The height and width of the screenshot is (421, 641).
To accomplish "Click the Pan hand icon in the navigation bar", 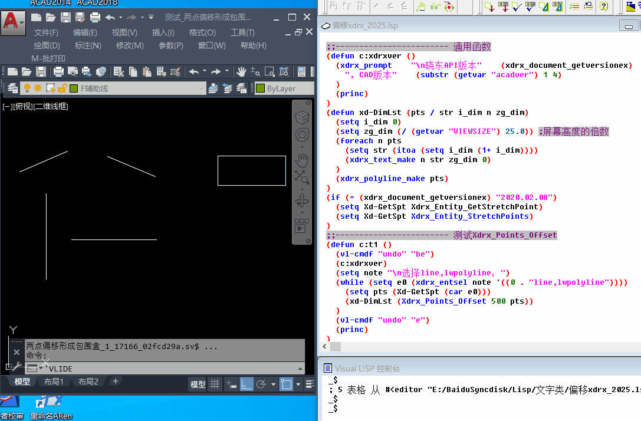I will [x=302, y=160].
